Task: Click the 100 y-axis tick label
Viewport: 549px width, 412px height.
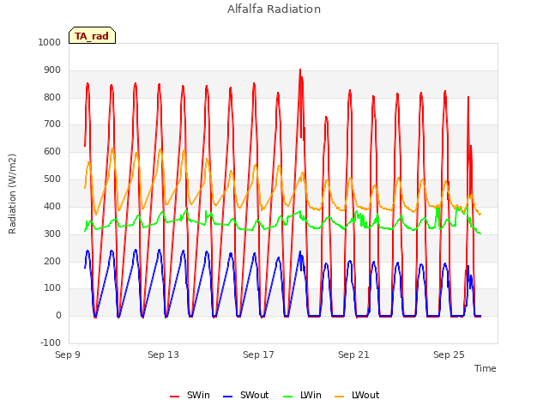Action: point(52,288)
